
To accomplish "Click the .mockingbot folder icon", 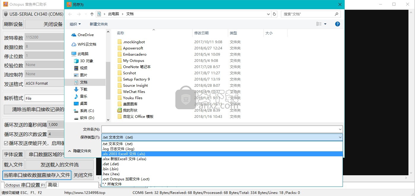I will (x=120, y=42).
